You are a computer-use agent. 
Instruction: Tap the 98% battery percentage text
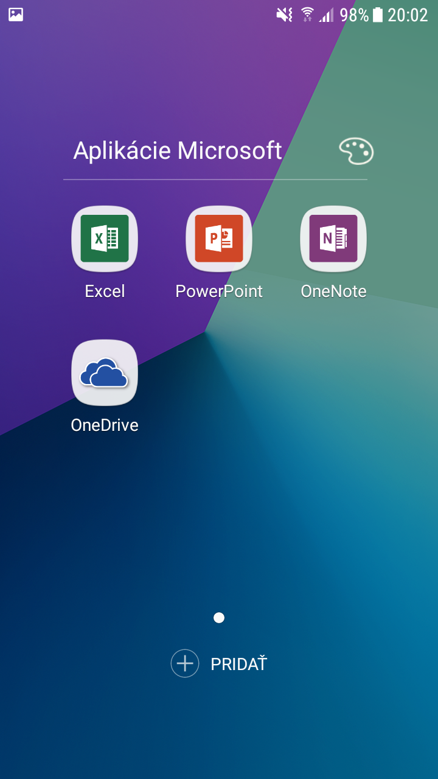355,15
